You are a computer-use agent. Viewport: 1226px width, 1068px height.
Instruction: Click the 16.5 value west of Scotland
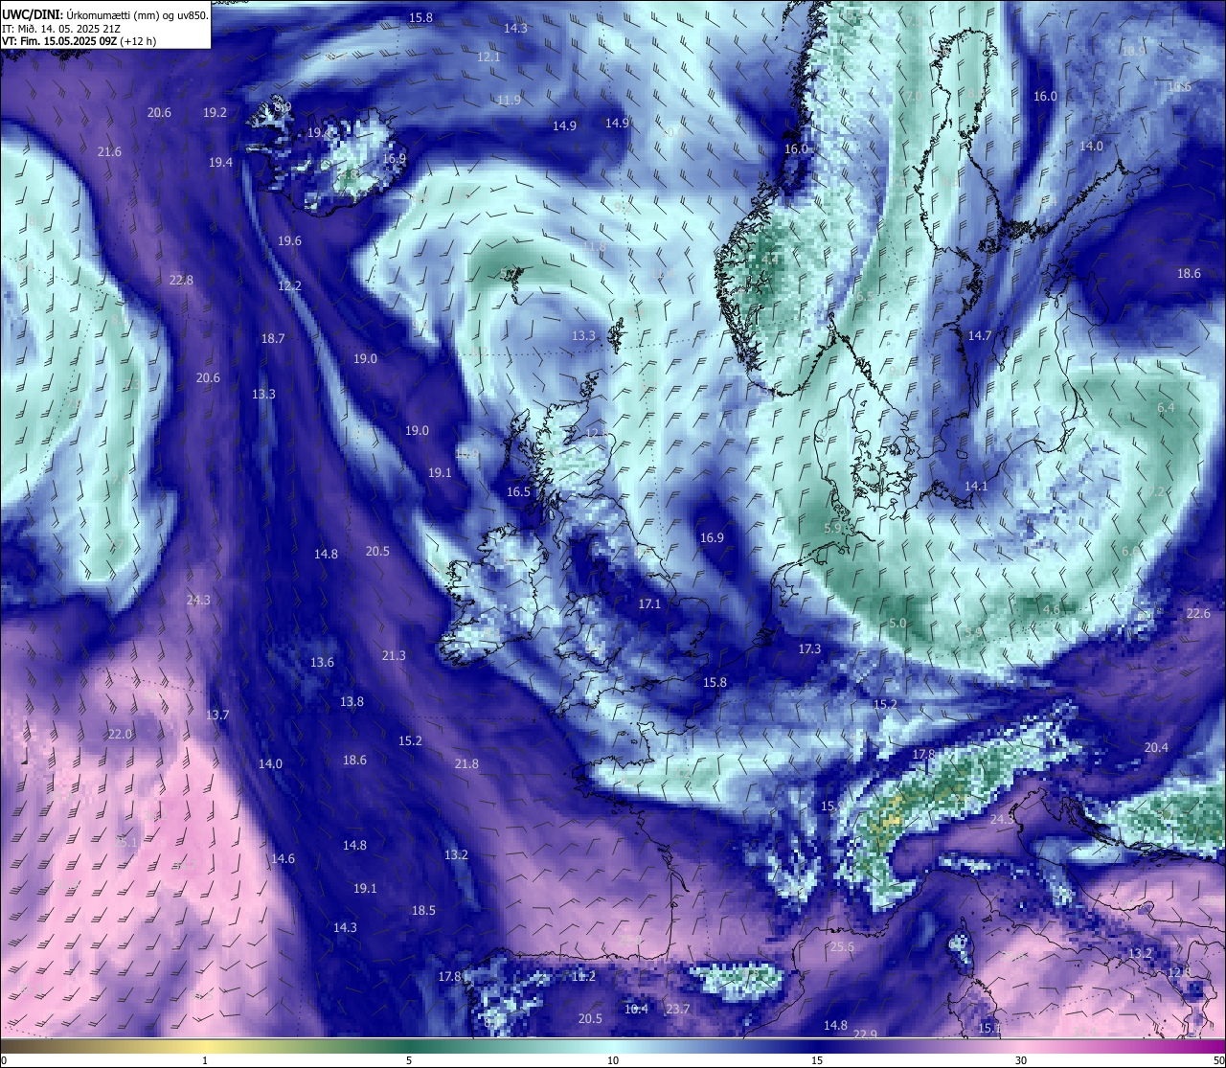pyautogui.click(x=518, y=492)
